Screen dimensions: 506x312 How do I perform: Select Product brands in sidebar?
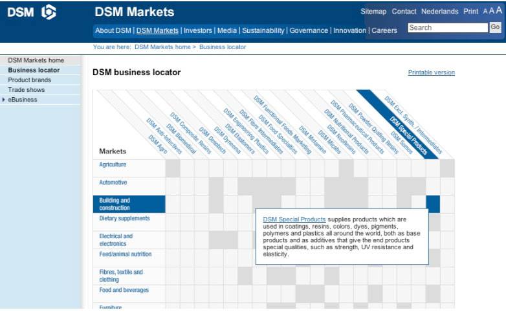(x=29, y=80)
